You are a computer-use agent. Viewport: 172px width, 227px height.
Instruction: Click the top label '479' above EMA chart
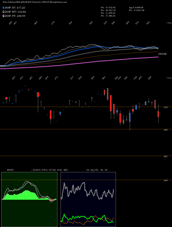53,23
